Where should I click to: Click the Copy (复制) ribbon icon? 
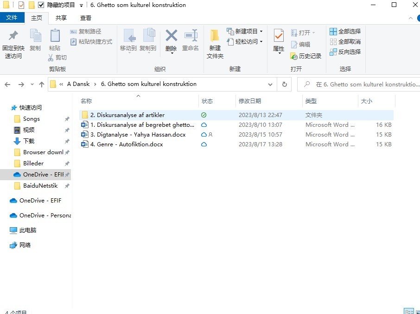tap(35, 36)
